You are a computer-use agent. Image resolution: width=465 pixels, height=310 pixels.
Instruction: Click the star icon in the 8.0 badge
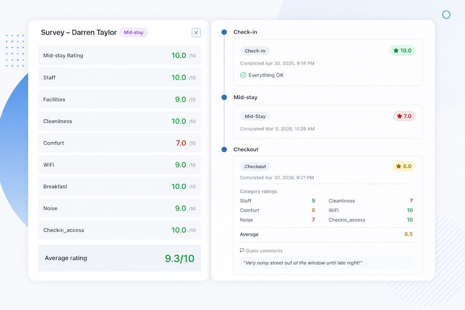(x=398, y=166)
